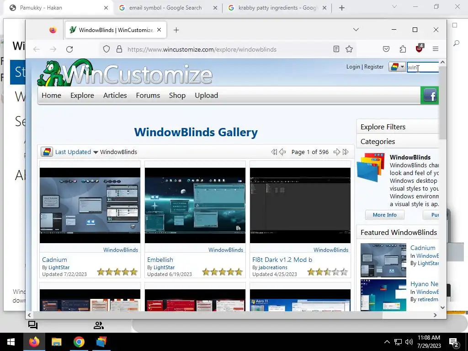This screenshot has width=468, height=351.
Task: Click Cadnium five-star rating
Action: pyautogui.click(x=117, y=272)
